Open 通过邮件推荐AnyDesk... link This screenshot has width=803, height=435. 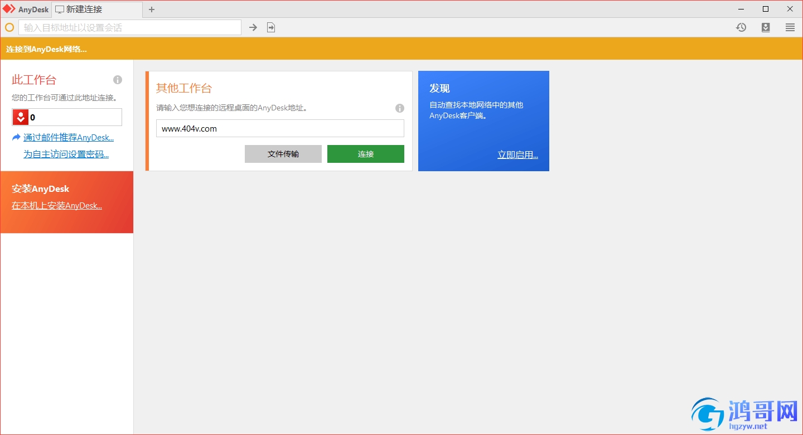(69, 138)
